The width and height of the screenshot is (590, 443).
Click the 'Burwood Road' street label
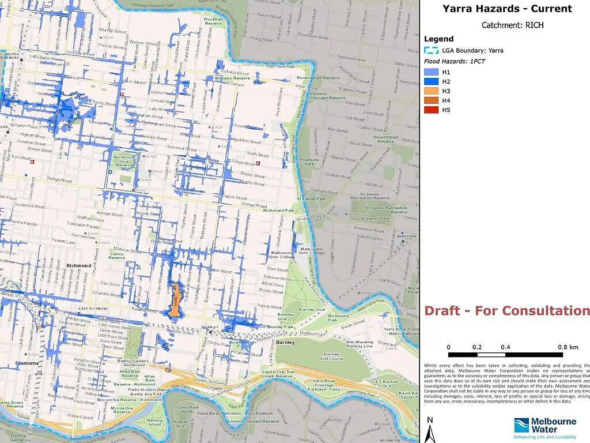pos(369,228)
